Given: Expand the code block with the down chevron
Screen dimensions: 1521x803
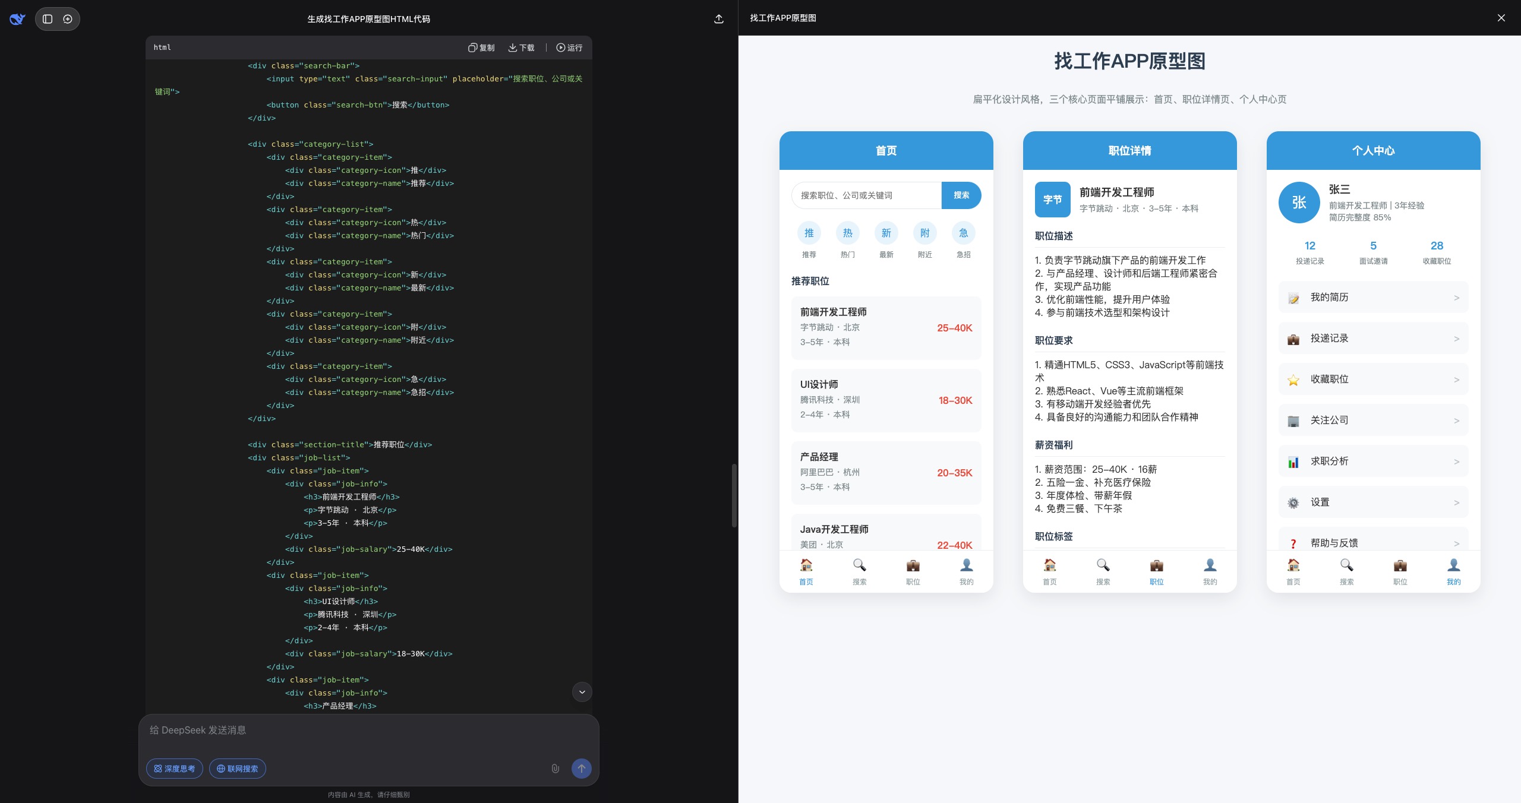Looking at the screenshot, I should click(581, 691).
